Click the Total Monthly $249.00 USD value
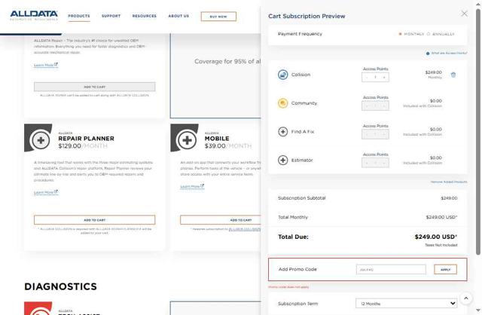 coord(441,217)
